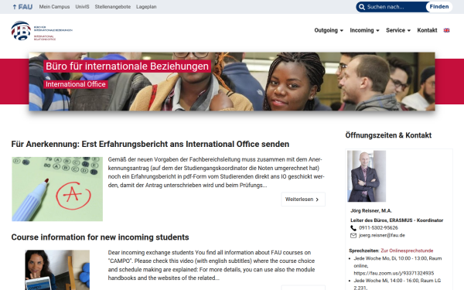Image resolution: width=464 pixels, height=290 pixels.
Task: Open the 'Für Anerkennung' article headline
Action: (150, 144)
